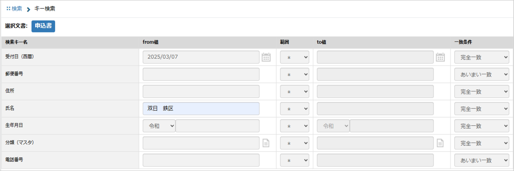The height and width of the screenshot is (171, 514).
Task: Open the 一致条件 dropdown for 住所
Action: pyautogui.click(x=481, y=91)
